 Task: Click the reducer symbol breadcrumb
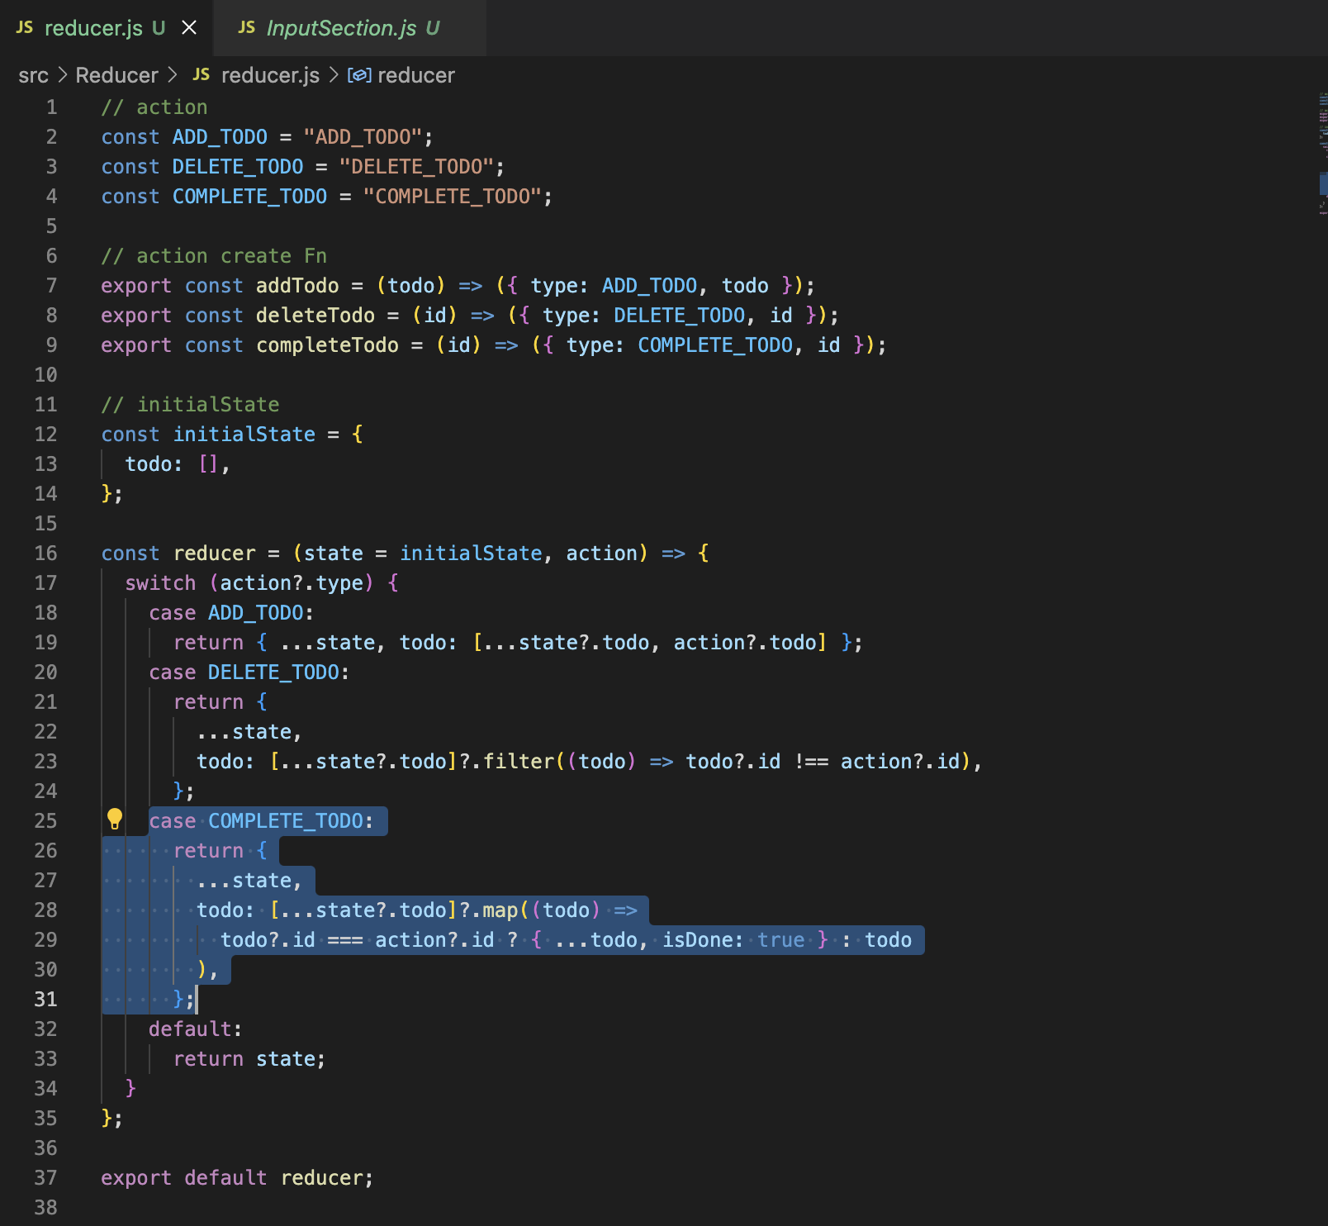coord(415,75)
